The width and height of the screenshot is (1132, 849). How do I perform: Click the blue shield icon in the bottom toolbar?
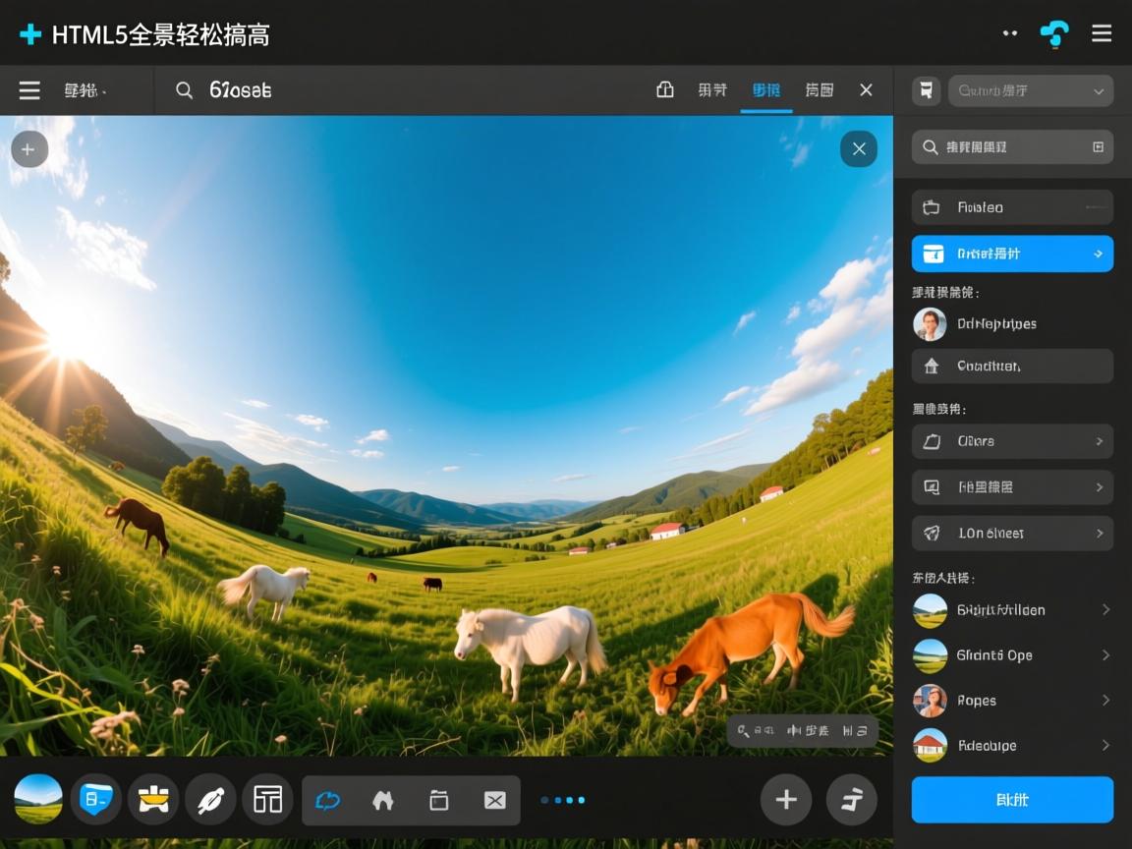coord(95,799)
